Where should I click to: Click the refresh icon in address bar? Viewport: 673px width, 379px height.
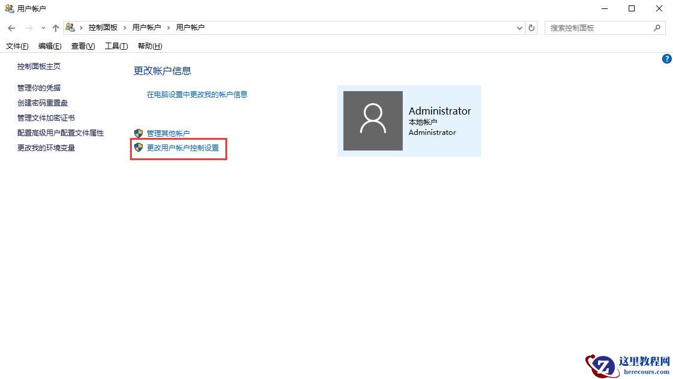pos(532,28)
